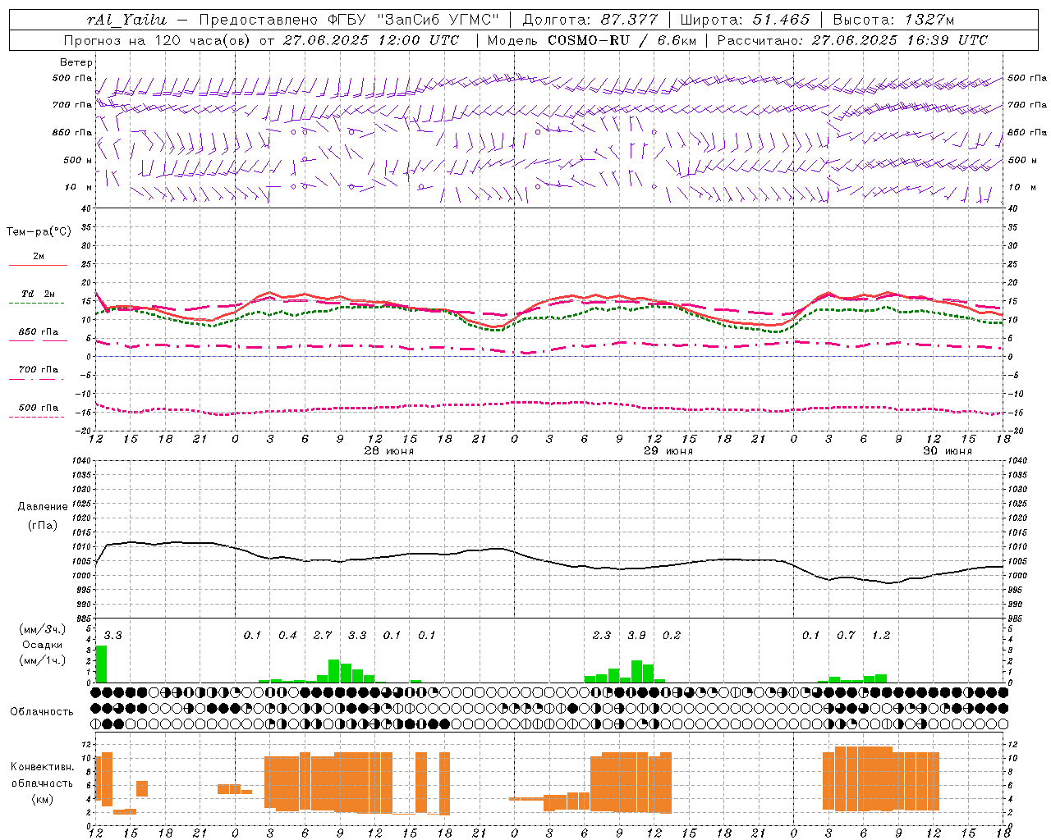Click the 0.2 precipitation total

[672, 636]
